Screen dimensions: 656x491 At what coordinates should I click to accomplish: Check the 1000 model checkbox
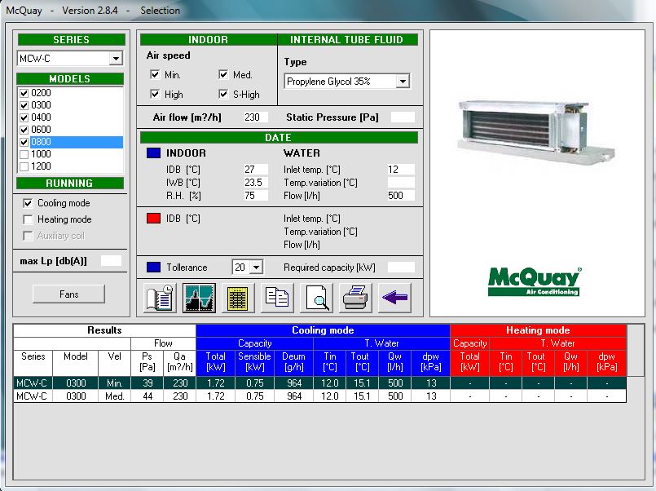tap(24, 154)
